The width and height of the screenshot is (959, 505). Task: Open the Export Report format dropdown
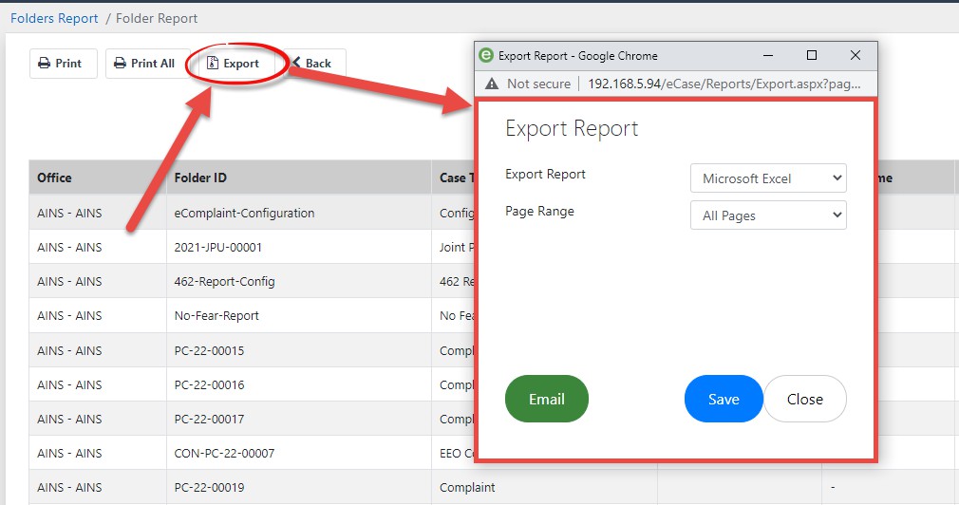click(768, 178)
